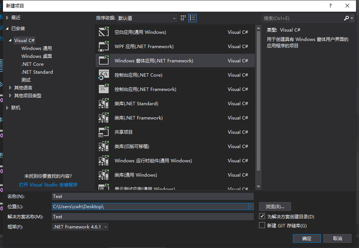Select Windows 桌面 category
The image size is (359, 248).
(x=36, y=56)
